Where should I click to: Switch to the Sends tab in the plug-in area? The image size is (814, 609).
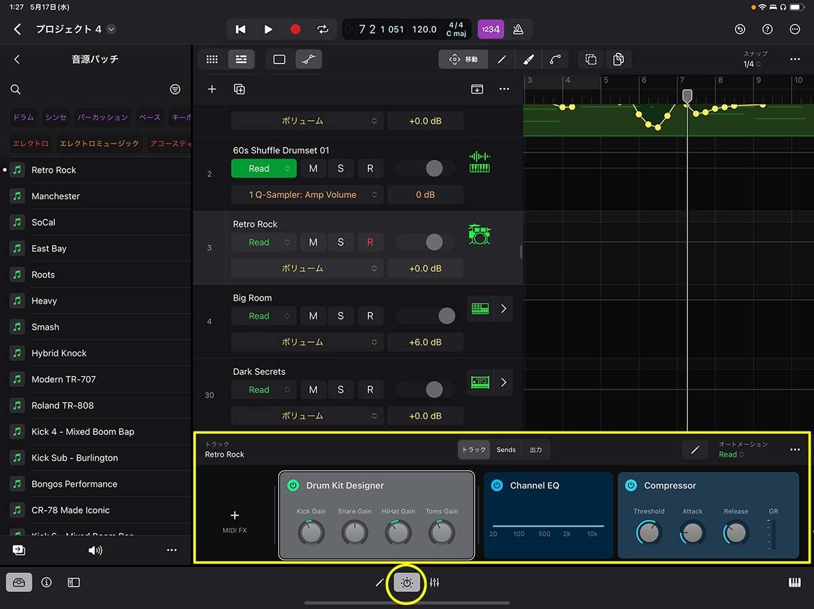click(506, 450)
